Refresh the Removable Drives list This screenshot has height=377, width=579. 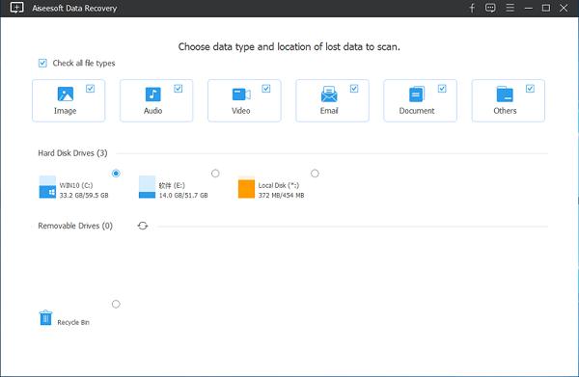143,226
